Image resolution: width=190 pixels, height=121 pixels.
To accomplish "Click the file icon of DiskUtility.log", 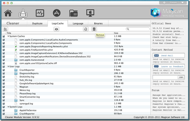I will 16,77.
